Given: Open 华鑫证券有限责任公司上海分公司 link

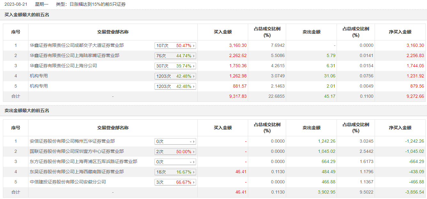Looking at the screenshot, I should [63, 66].
